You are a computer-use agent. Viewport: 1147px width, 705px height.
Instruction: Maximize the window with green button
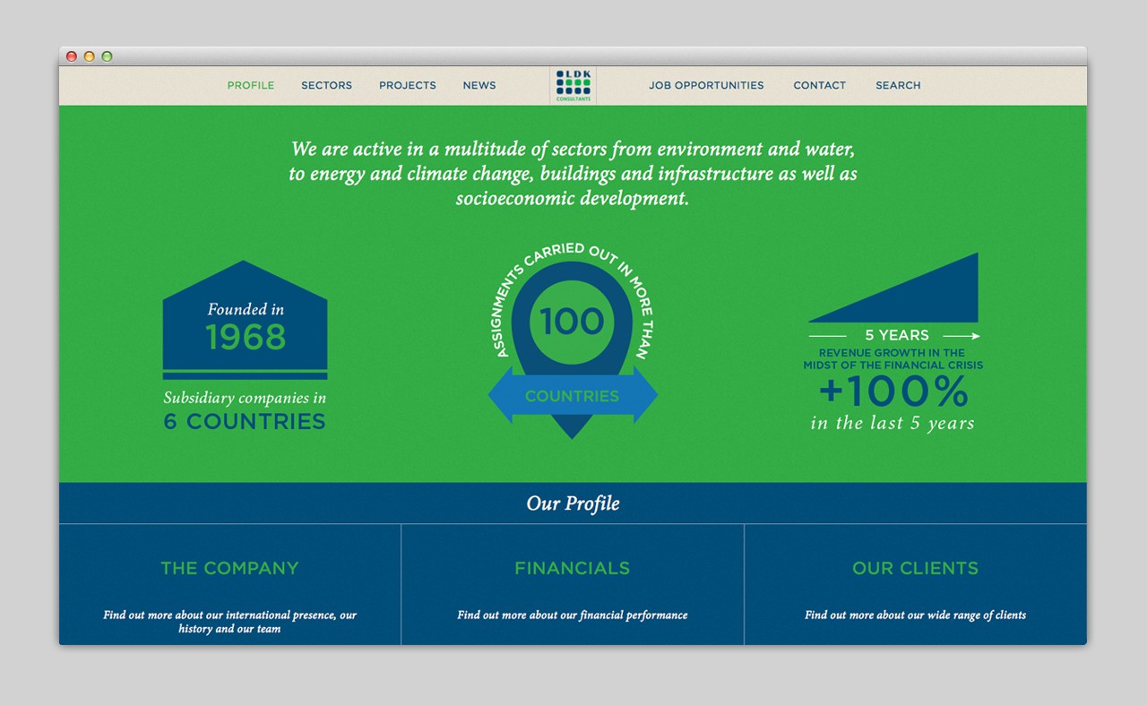(108, 56)
